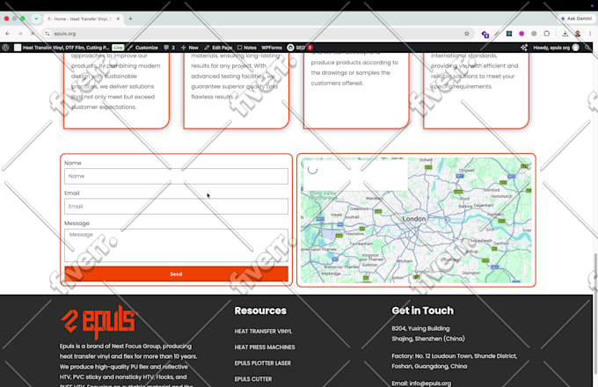Click the Resources footer heading
Image resolution: width=598 pixels, height=387 pixels.
point(260,310)
